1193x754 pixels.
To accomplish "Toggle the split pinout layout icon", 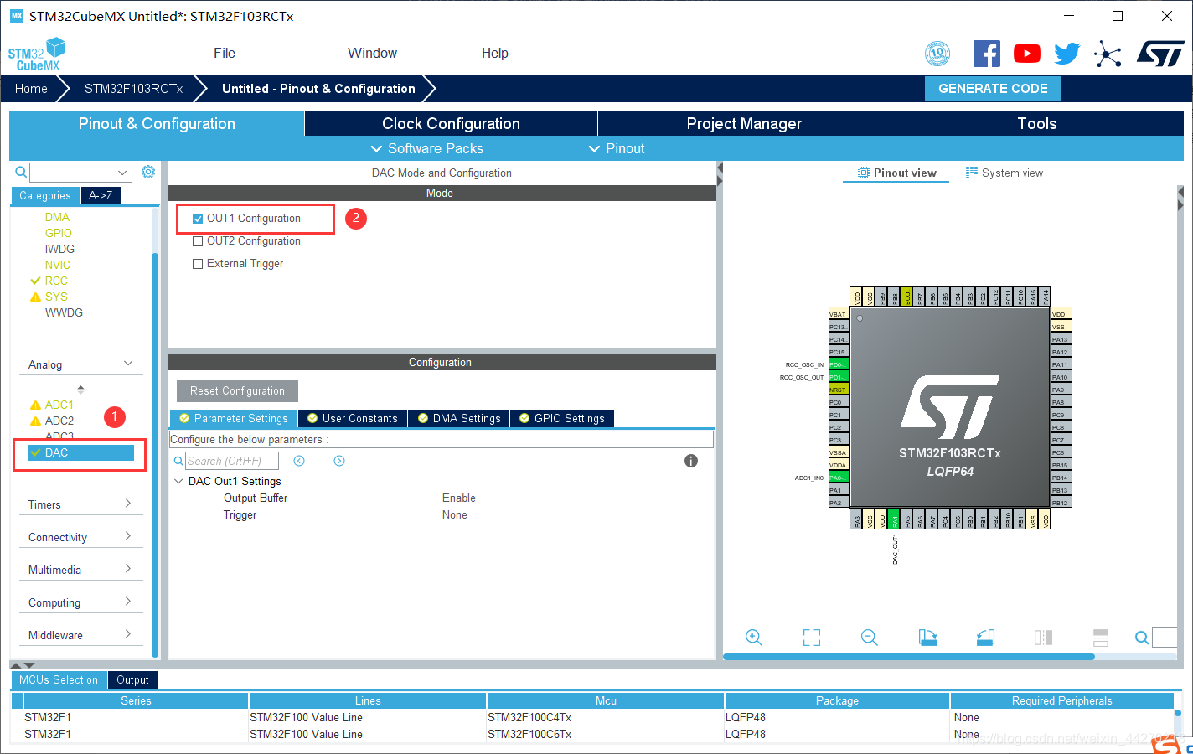I will click(1101, 638).
